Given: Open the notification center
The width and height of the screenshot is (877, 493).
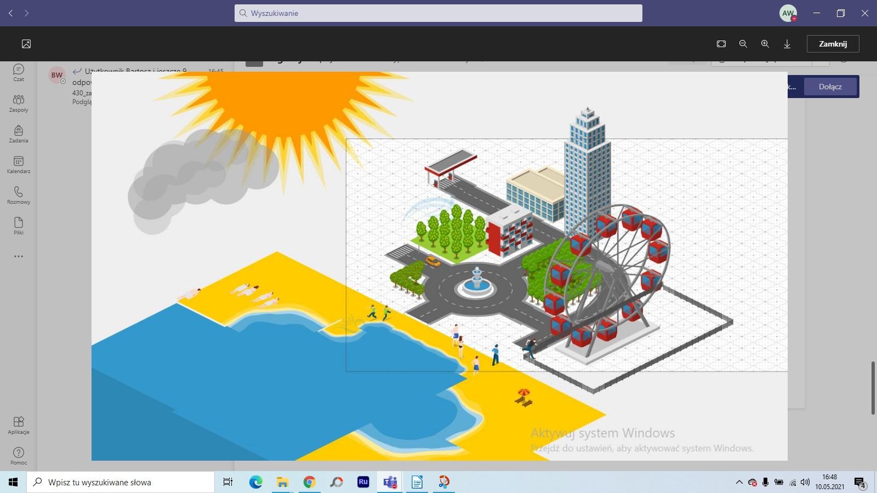Looking at the screenshot, I should coord(859,482).
